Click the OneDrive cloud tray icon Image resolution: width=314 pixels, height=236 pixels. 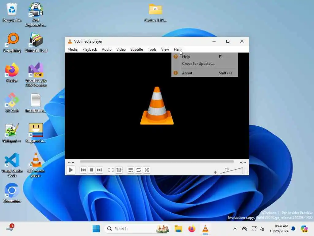(244, 229)
